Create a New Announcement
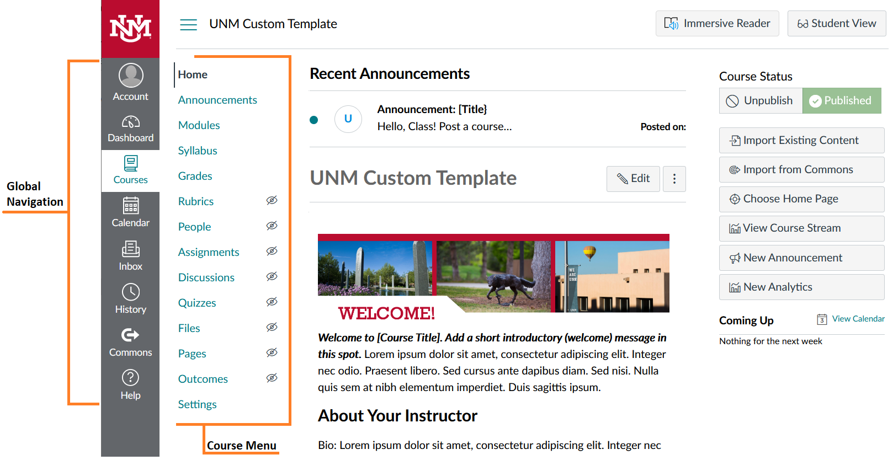The image size is (893, 460). (x=801, y=258)
